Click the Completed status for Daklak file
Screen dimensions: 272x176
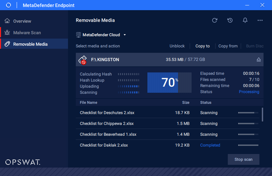click(210, 145)
